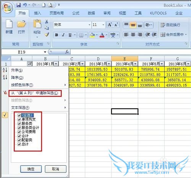Uncheck 单项列支 filter item
This screenshot has height=178, width=191.
point(19,119)
